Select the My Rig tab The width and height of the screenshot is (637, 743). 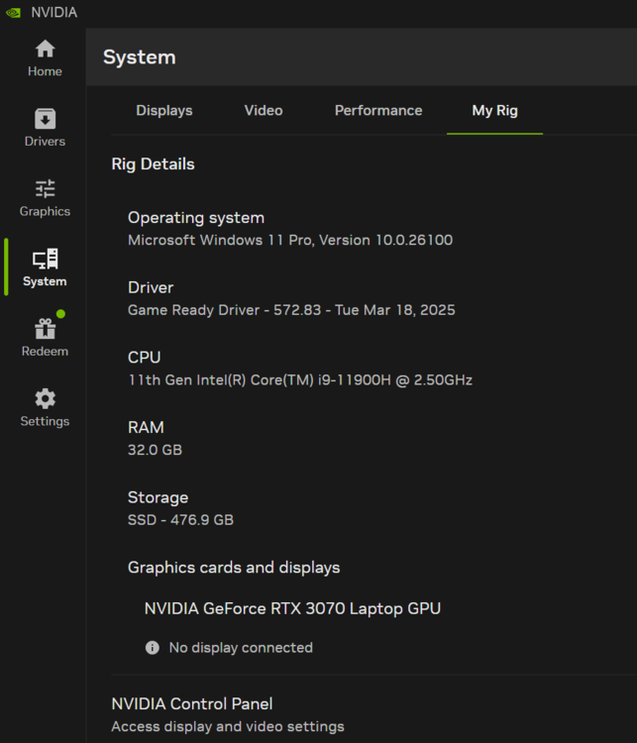(494, 110)
